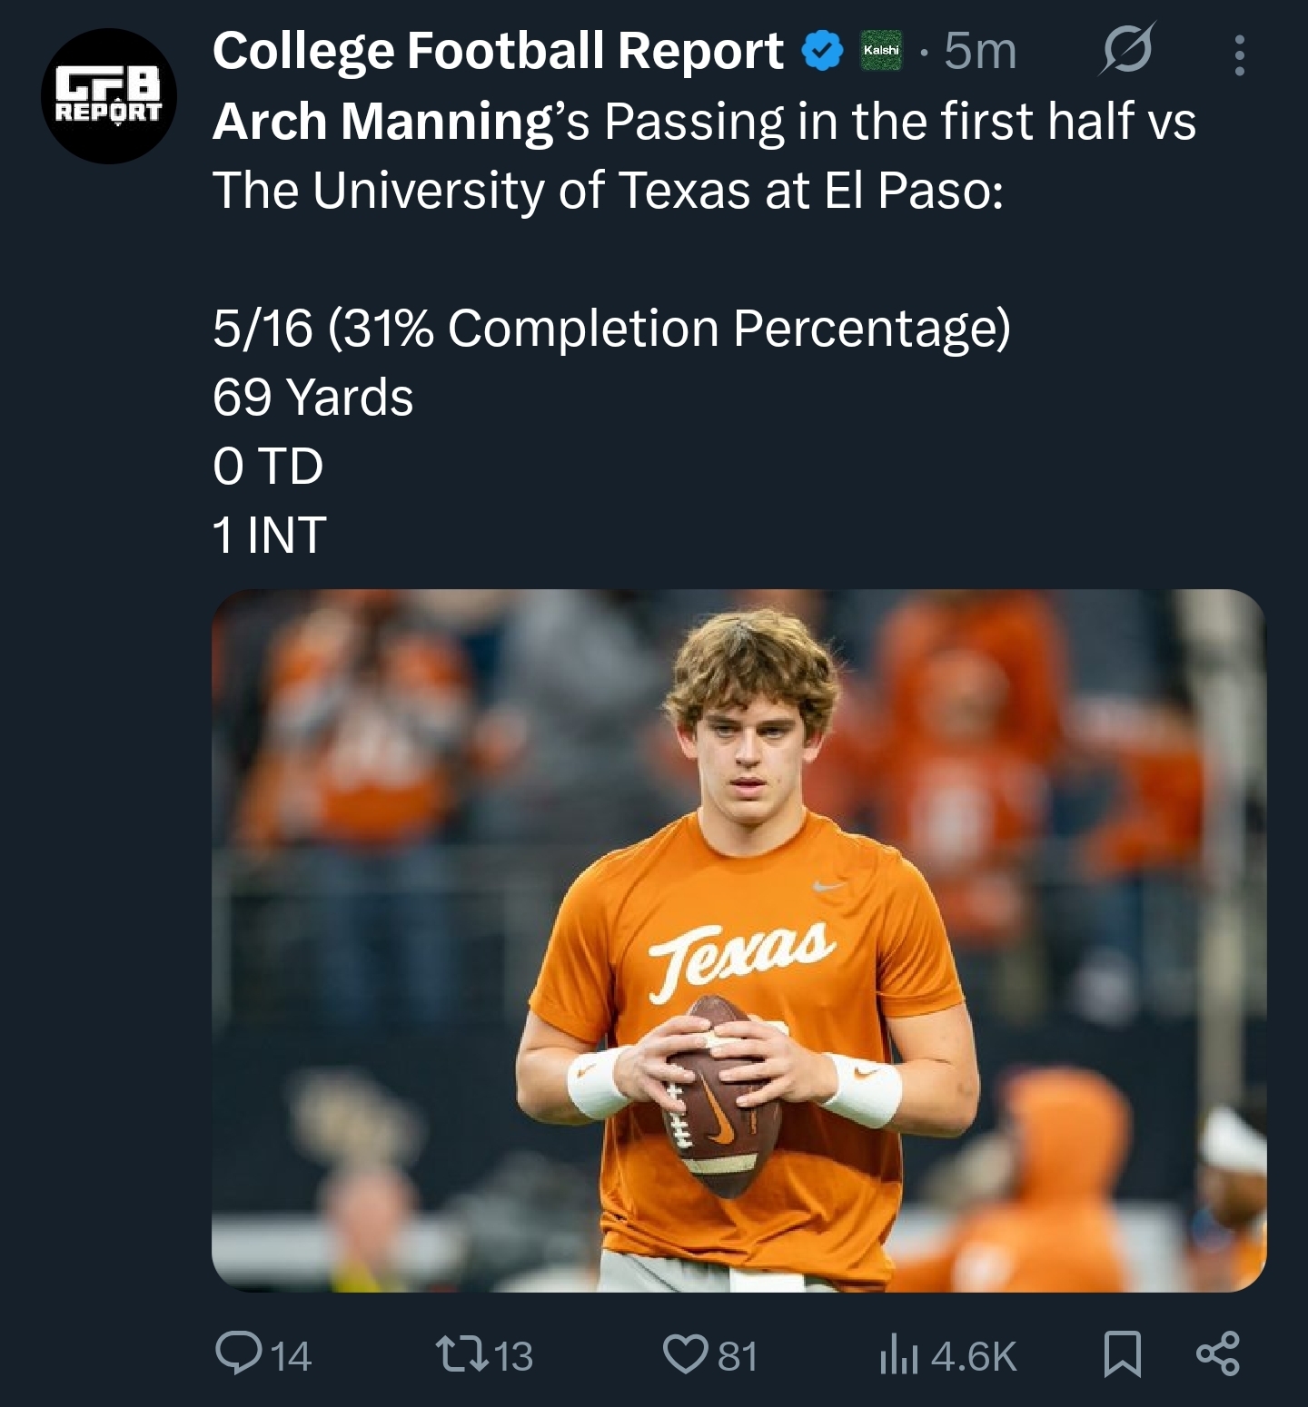View post analytics bar chart icon
This screenshot has height=1407, width=1308.
pos(899,1355)
